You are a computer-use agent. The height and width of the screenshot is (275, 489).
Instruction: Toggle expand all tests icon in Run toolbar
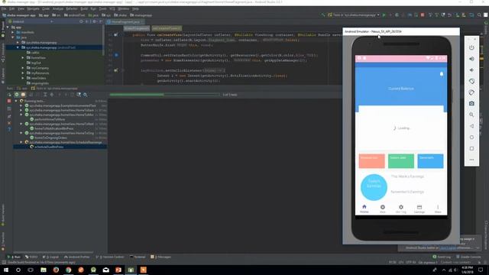45,95
